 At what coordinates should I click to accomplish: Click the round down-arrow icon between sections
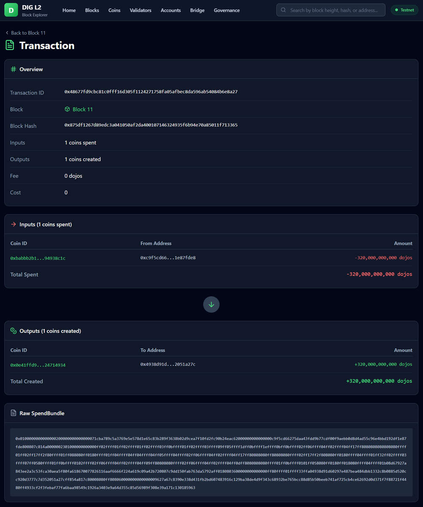211,304
